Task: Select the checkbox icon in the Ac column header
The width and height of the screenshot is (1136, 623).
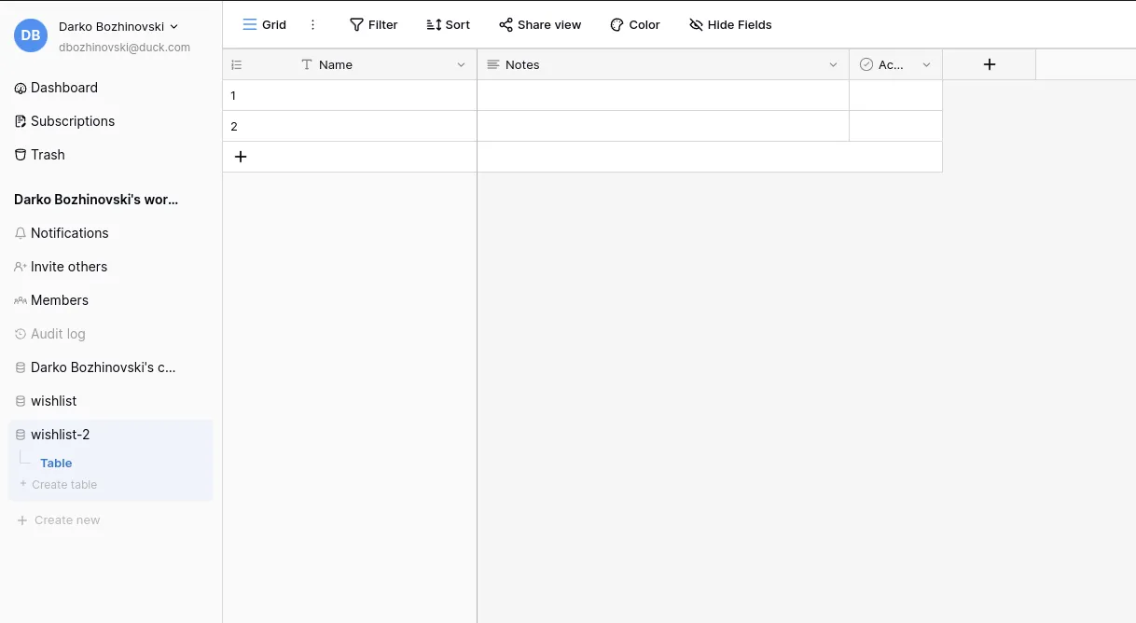Action: [x=866, y=64]
